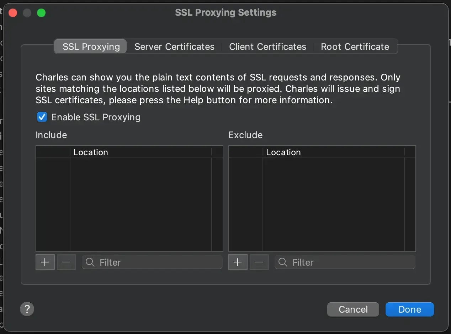Viewport: 451px width, 334px height.
Task: Open help via the question mark icon
Action: coord(27,309)
